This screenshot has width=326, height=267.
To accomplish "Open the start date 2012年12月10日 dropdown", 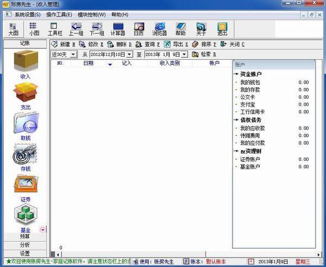I will tap(129, 54).
